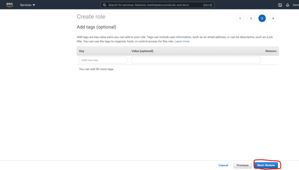The image size is (299, 170).
Task: Click the search magnifier icon
Action: tap(105, 5)
